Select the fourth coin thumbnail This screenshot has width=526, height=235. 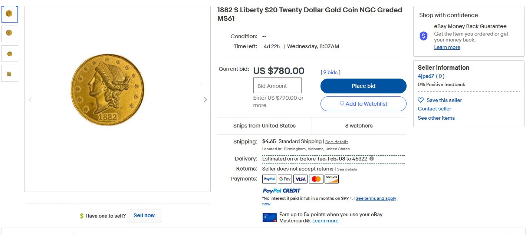(10, 73)
